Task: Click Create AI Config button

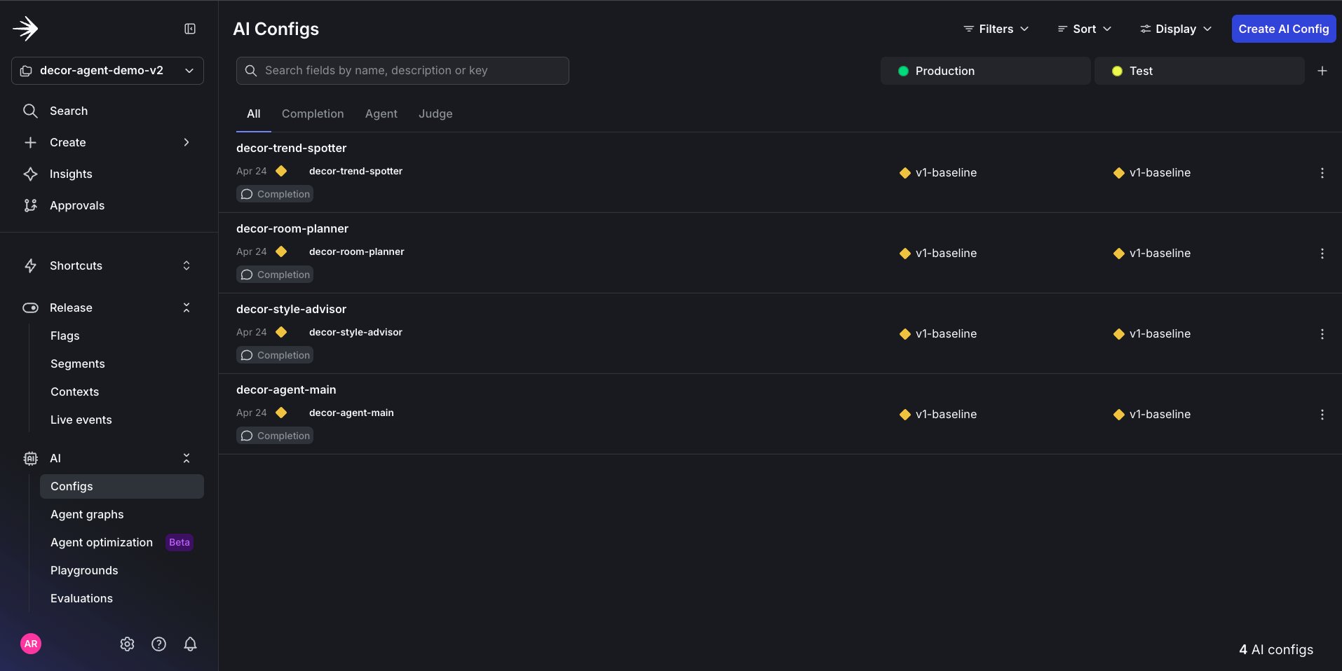Action: pos(1283,29)
